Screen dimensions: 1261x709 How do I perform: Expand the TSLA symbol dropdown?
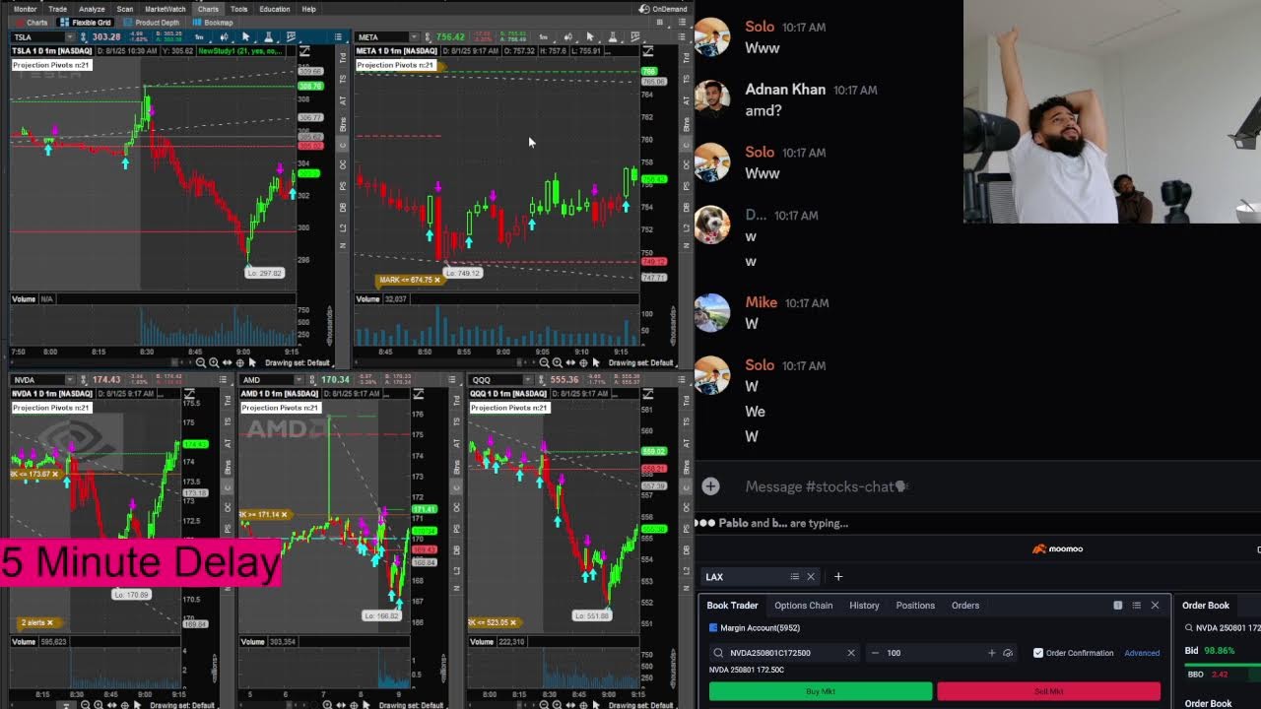point(70,37)
